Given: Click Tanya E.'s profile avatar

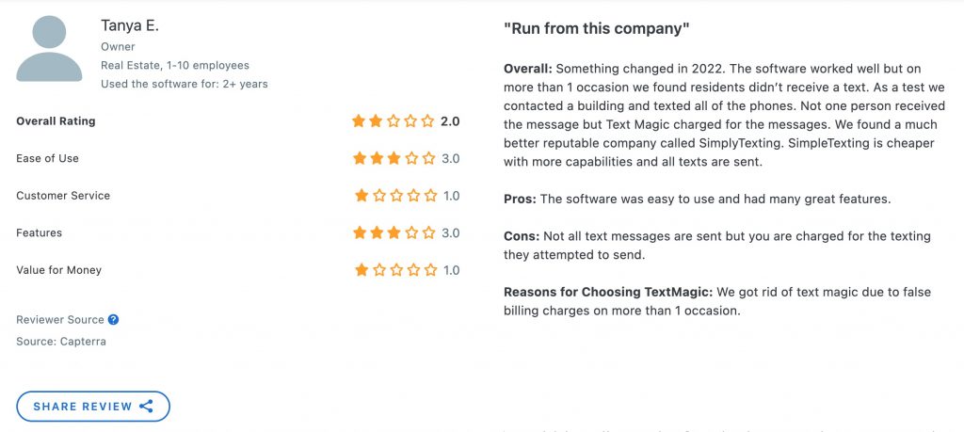Looking at the screenshot, I should 49,49.
